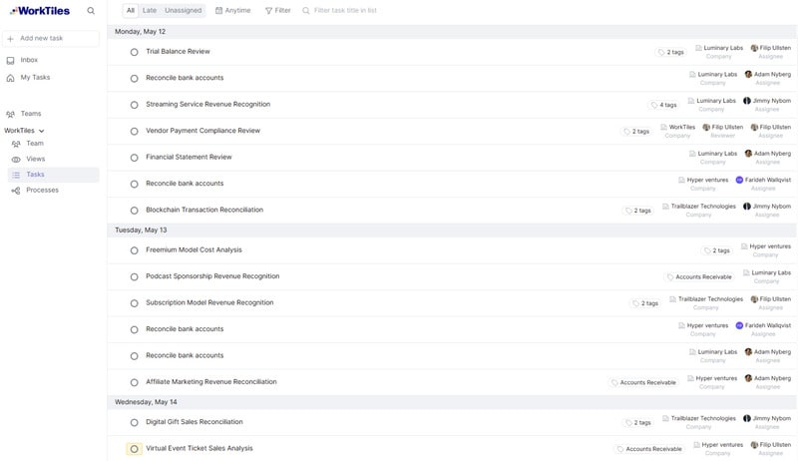Select the Unassigned tab
Viewport: 798px width, 461px height.
point(183,10)
